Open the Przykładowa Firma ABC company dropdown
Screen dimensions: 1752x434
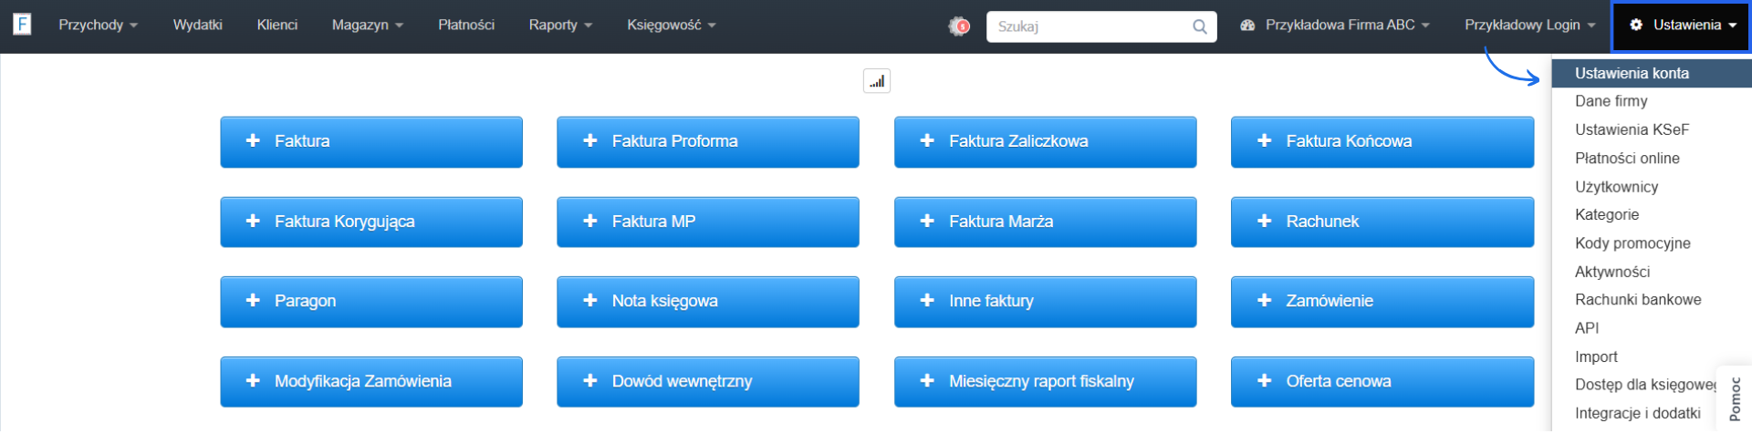pyautogui.click(x=1335, y=25)
